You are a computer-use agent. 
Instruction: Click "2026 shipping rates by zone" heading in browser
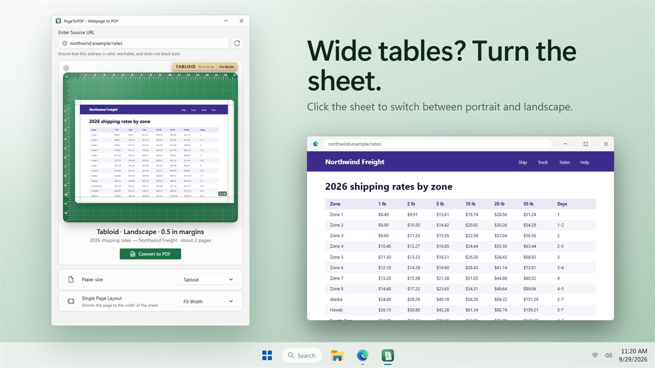pos(389,187)
